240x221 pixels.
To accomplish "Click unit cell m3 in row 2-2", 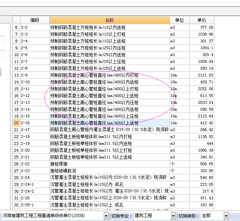I will pyautogui.click(x=180, y=27).
